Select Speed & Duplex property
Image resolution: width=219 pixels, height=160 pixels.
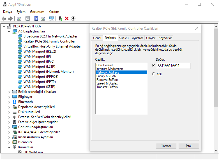pos(121,83)
